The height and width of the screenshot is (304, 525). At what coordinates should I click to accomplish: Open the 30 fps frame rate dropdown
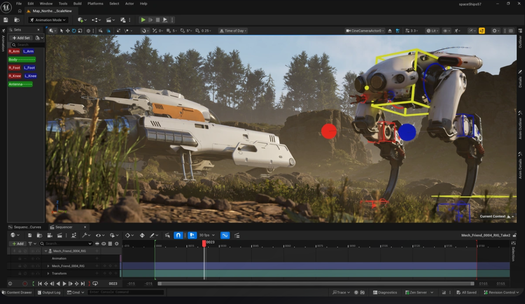(207, 235)
